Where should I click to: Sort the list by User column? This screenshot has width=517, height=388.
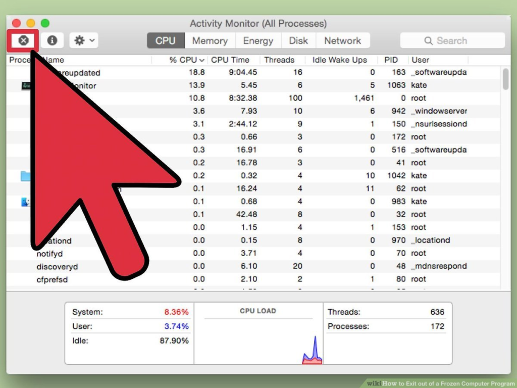pos(421,60)
